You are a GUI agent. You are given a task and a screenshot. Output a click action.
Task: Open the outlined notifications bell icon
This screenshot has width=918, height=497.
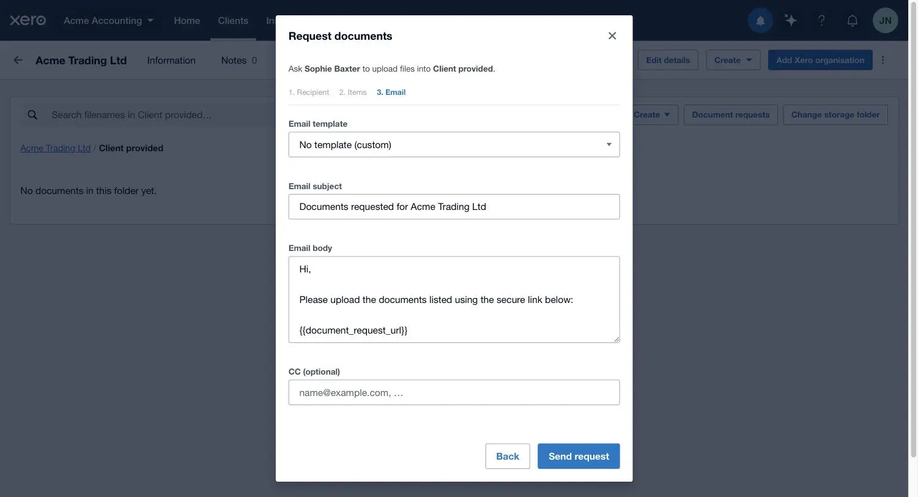coord(852,20)
